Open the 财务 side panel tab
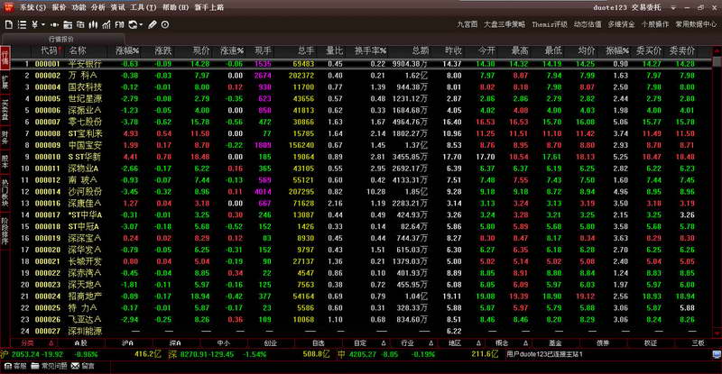722x374 pixels. click(x=5, y=135)
